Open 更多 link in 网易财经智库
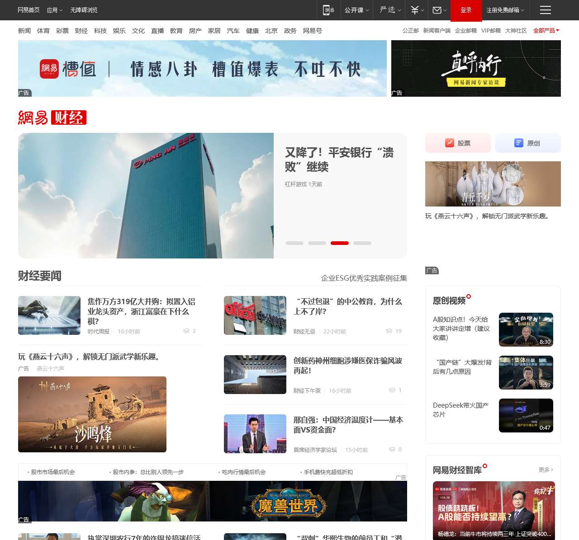This screenshot has height=540, width=579. tap(546, 470)
